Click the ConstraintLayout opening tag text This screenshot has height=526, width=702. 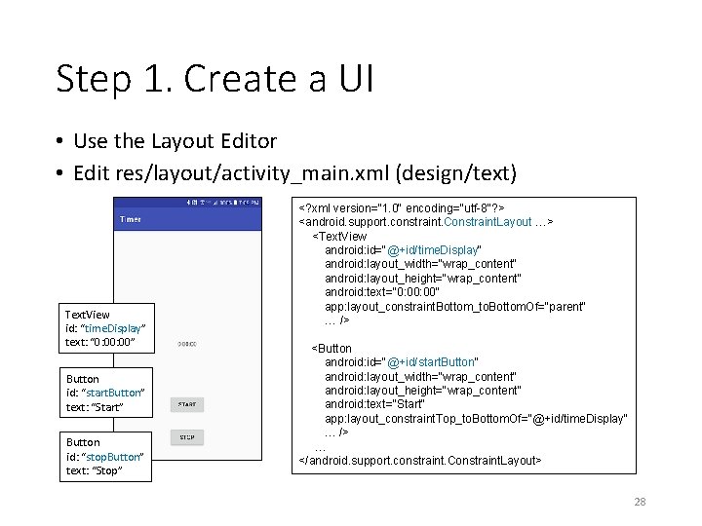tap(426, 222)
